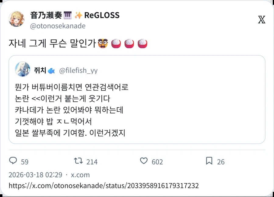The height and width of the screenshot is (197, 274).
Task: Open the quoted tweet body text
Action: coord(72,110)
